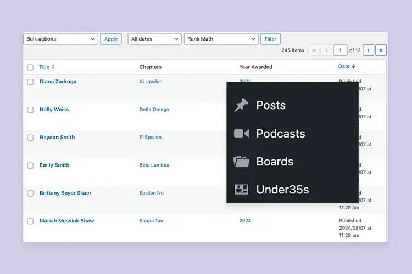This screenshot has width=412, height=274.
Task: Click the Title column header link
Action: [44, 67]
